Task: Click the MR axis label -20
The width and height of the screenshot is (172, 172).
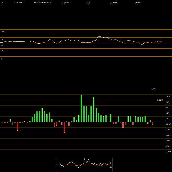Action: [168, 130]
